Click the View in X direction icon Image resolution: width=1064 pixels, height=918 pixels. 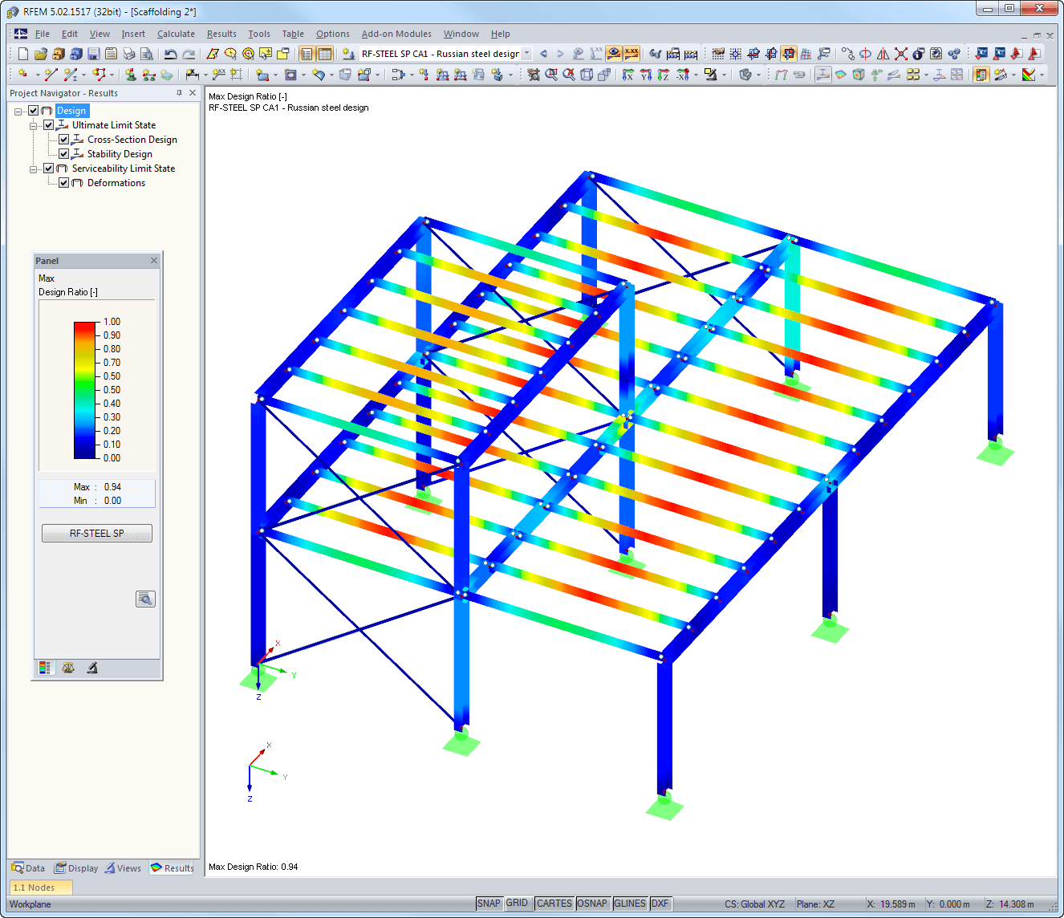click(x=627, y=75)
